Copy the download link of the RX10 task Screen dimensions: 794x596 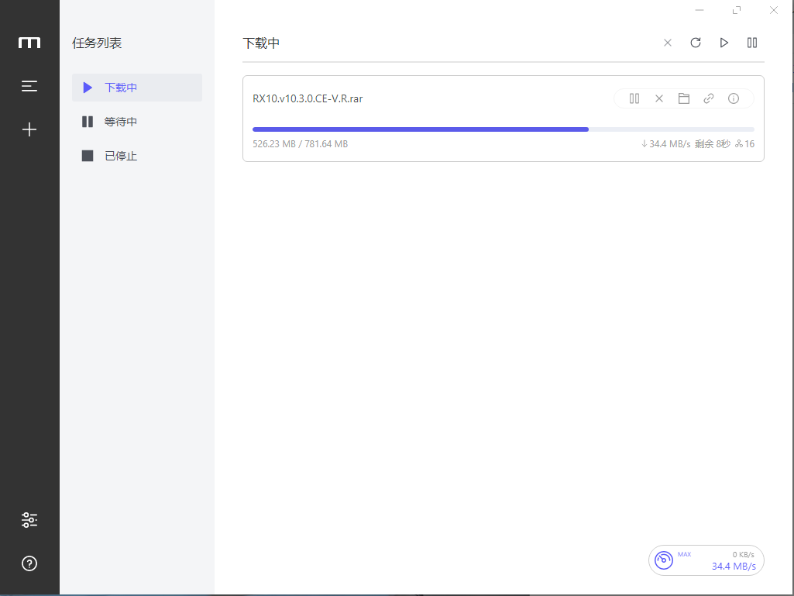[708, 98]
